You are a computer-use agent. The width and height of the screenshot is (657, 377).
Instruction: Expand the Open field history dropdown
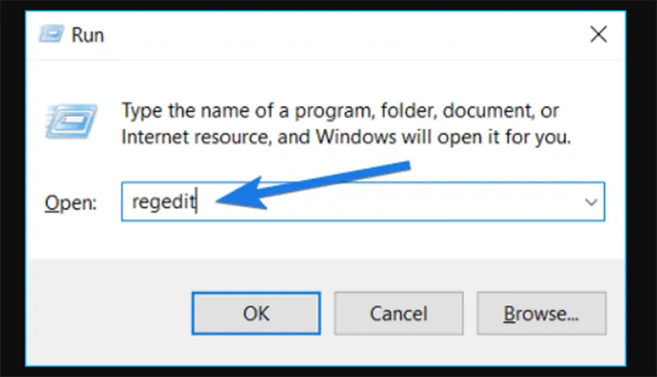click(590, 202)
